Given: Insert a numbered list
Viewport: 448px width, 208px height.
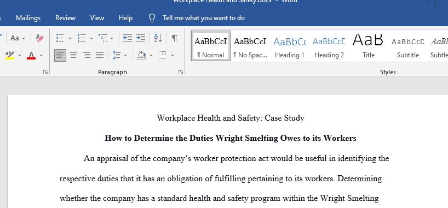Looking at the screenshot, I should pos(82,38).
